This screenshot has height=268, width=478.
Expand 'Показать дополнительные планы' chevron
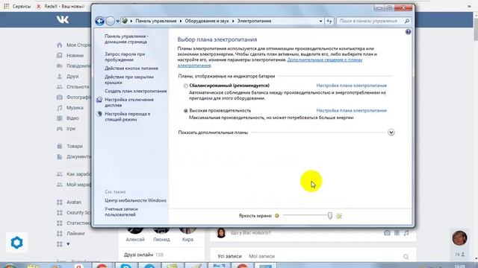(391, 133)
